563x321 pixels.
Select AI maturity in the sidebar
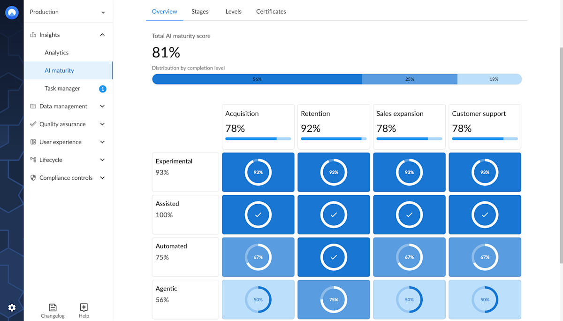pyautogui.click(x=60, y=70)
